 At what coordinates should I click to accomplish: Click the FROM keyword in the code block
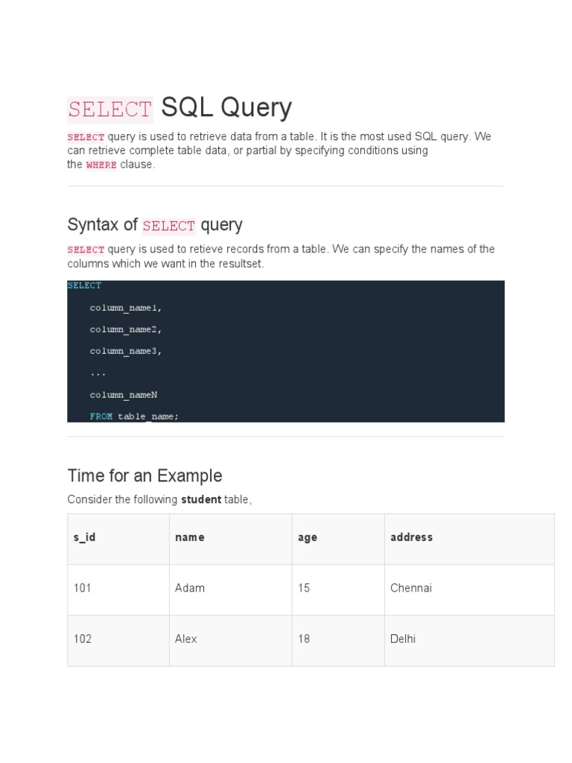(101, 417)
